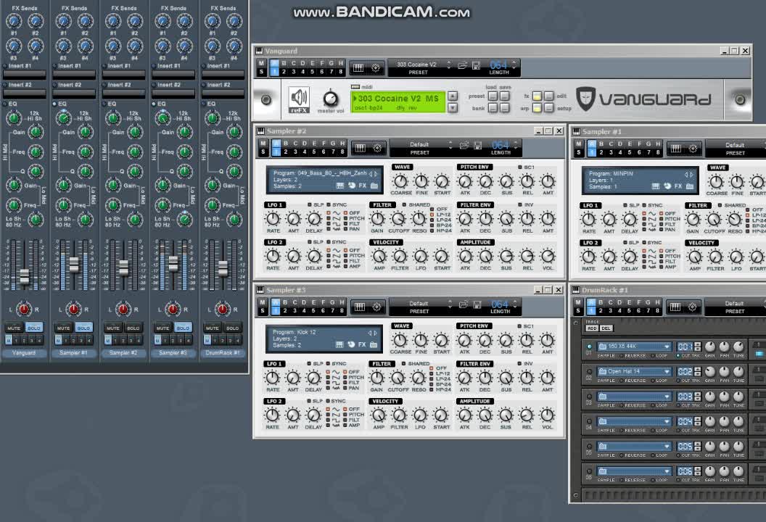The image size is (766, 522).
Task: Click the FX icon in Sampler #2 program display
Action: 363,186
